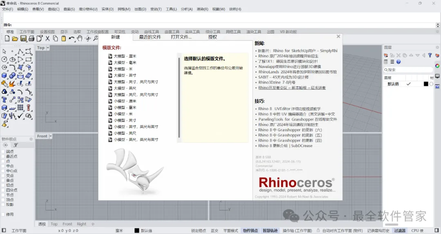This screenshot has width=441, height=234.
Task: Select the Explode tool orange burst icon
Action: [x=12, y=84]
